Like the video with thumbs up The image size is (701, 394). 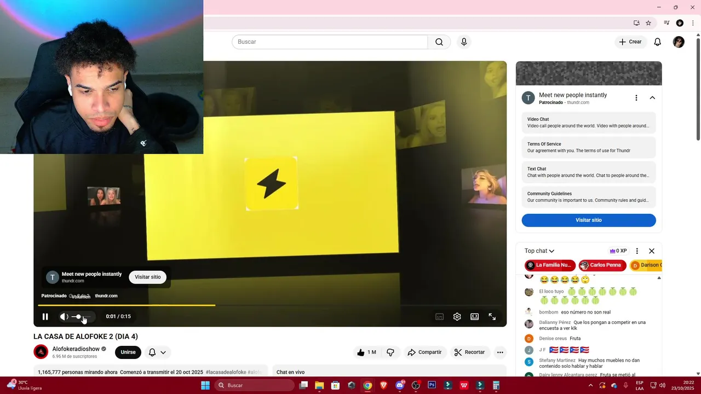pyautogui.click(x=366, y=352)
